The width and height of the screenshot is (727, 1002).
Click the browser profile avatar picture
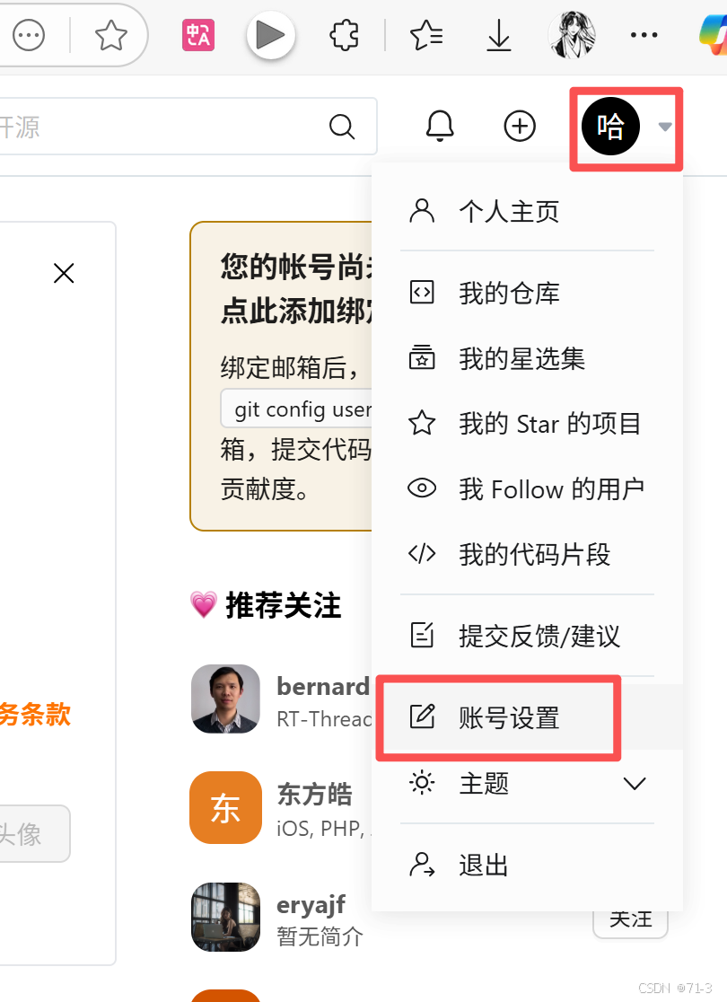(572, 35)
